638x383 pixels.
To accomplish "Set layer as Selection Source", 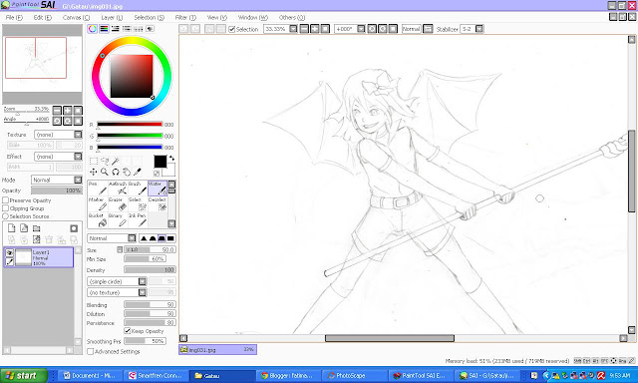I will pyautogui.click(x=5, y=216).
